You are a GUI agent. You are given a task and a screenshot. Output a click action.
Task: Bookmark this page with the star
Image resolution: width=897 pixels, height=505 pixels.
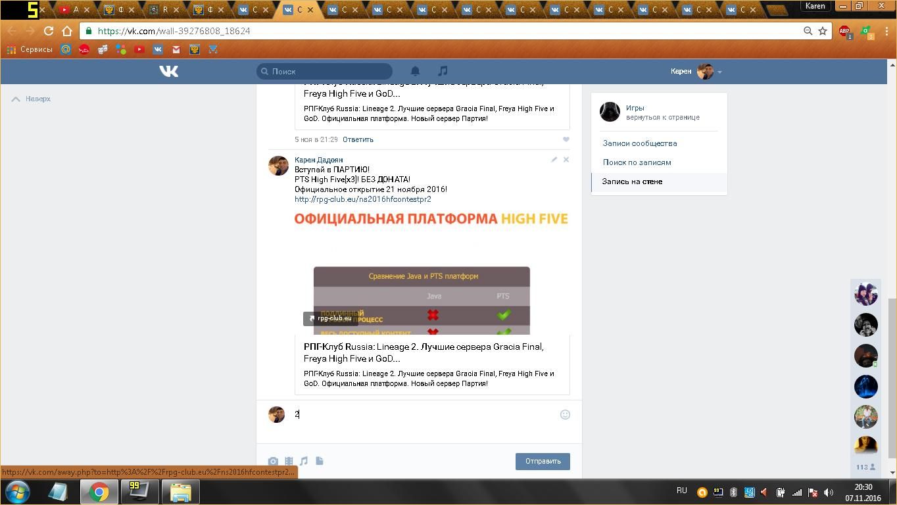[x=822, y=31]
